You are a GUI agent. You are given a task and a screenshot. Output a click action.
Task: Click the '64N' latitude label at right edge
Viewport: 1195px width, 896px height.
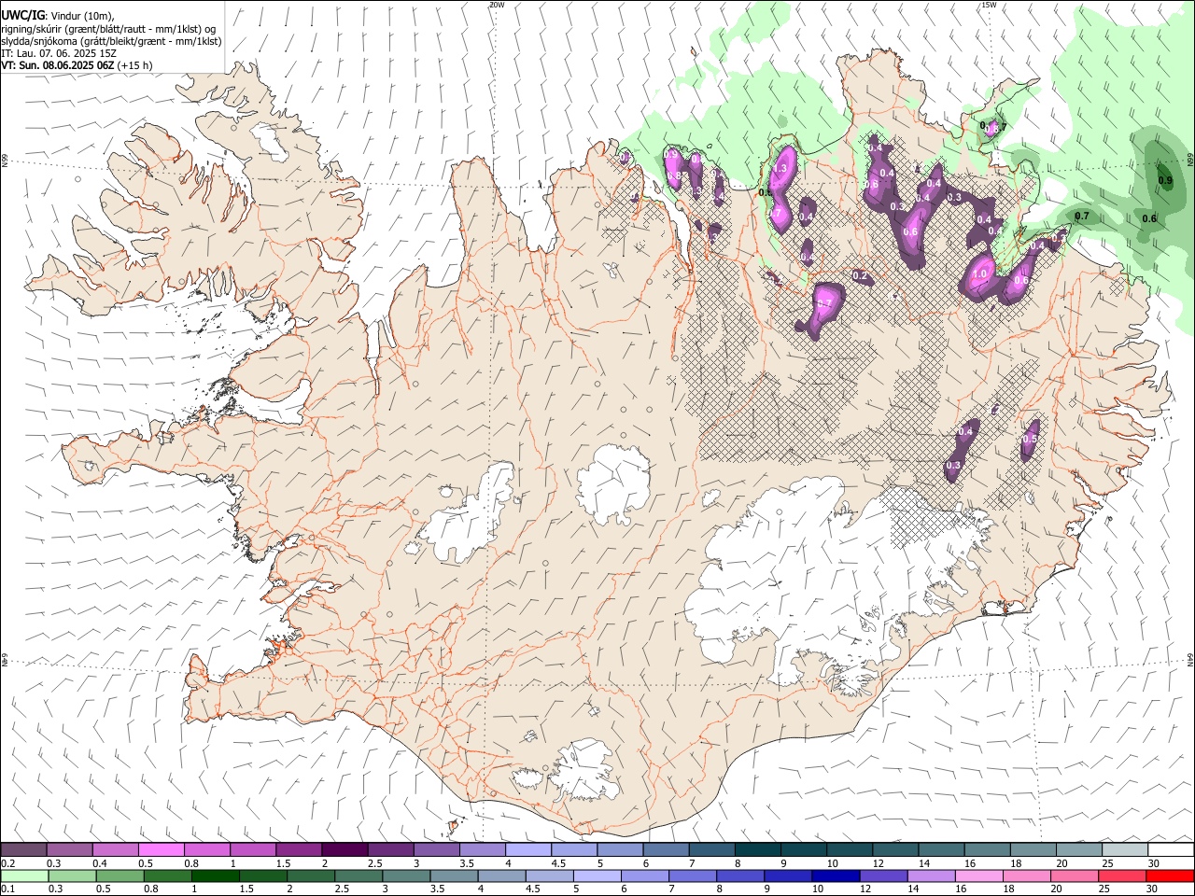point(1190,660)
